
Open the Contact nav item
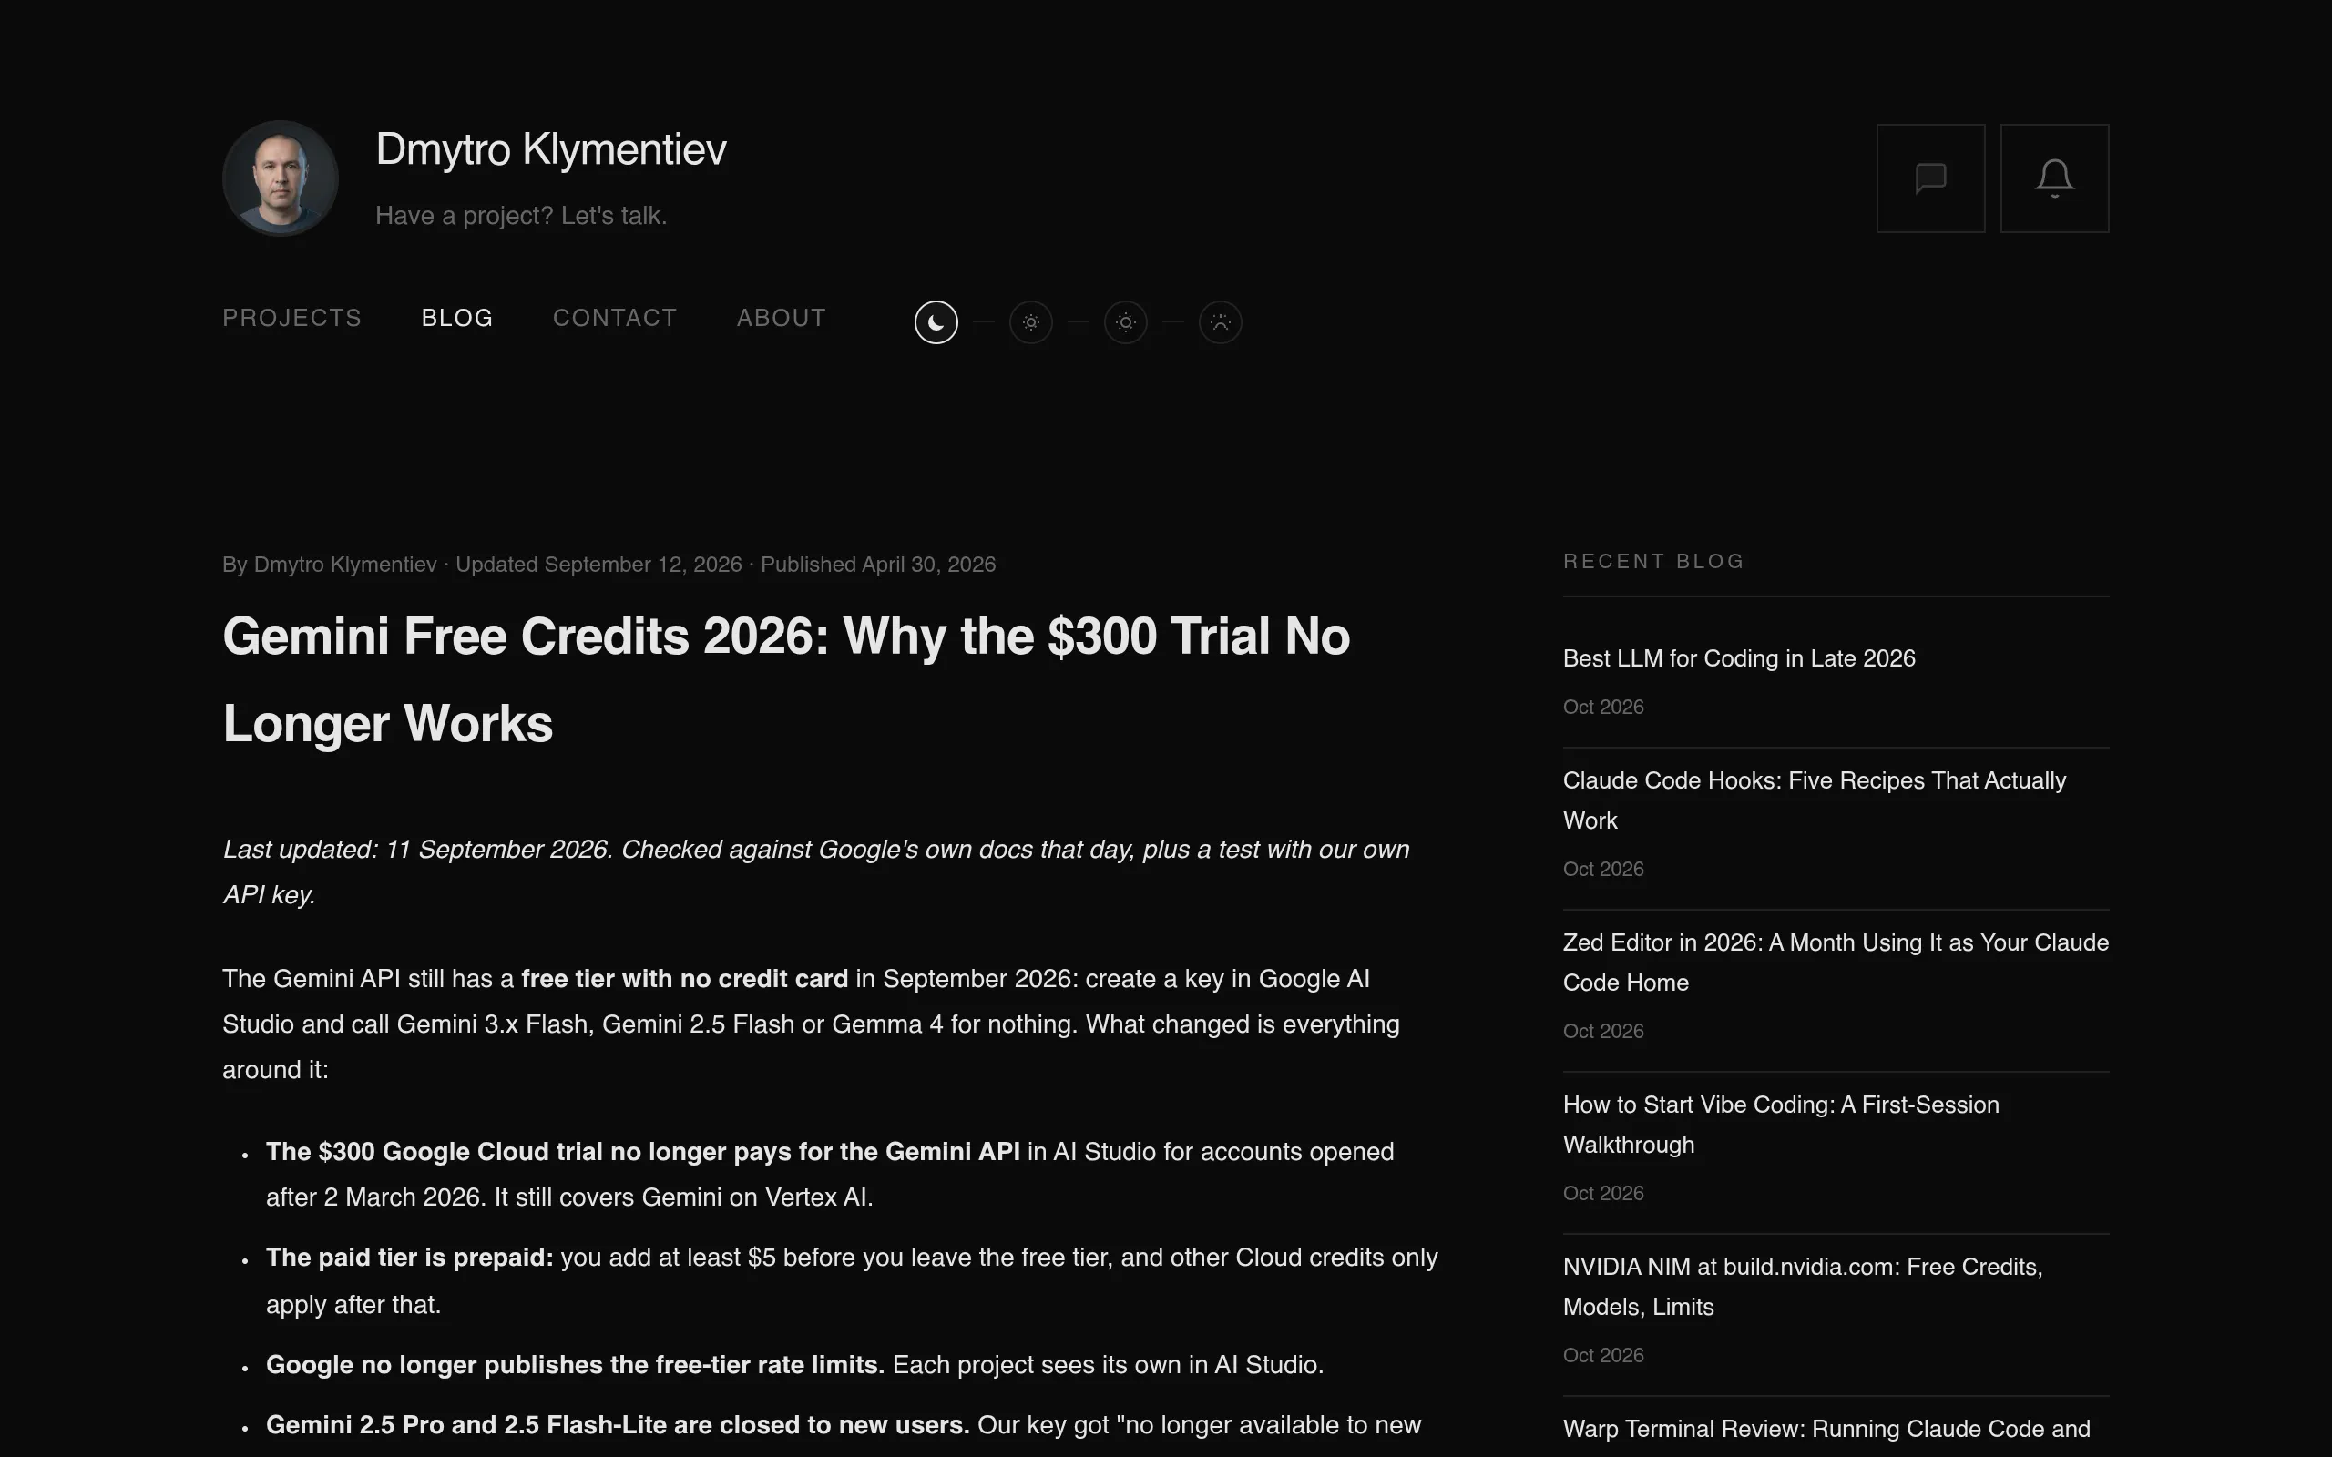click(x=615, y=318)
